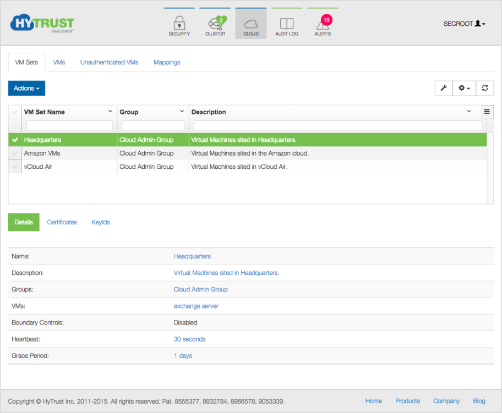Image resolution: width=502 pixels, height=413 pixels.
Task: Switch to the VMs tab
Action: pos(59,62)
